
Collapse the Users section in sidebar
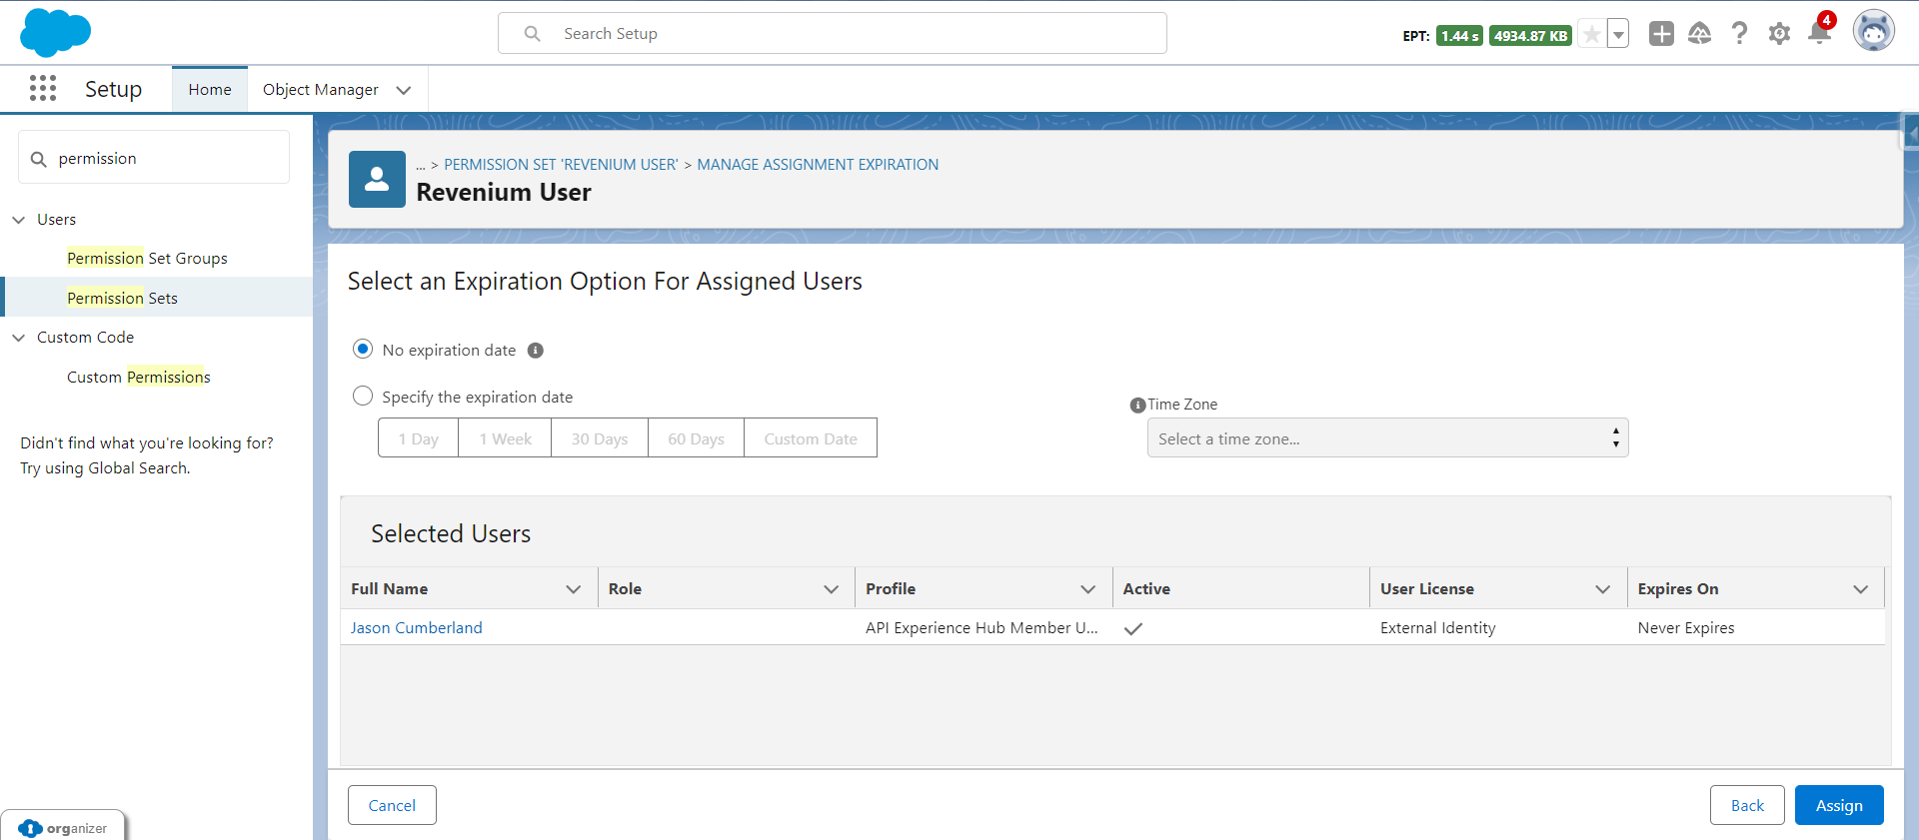19,220
